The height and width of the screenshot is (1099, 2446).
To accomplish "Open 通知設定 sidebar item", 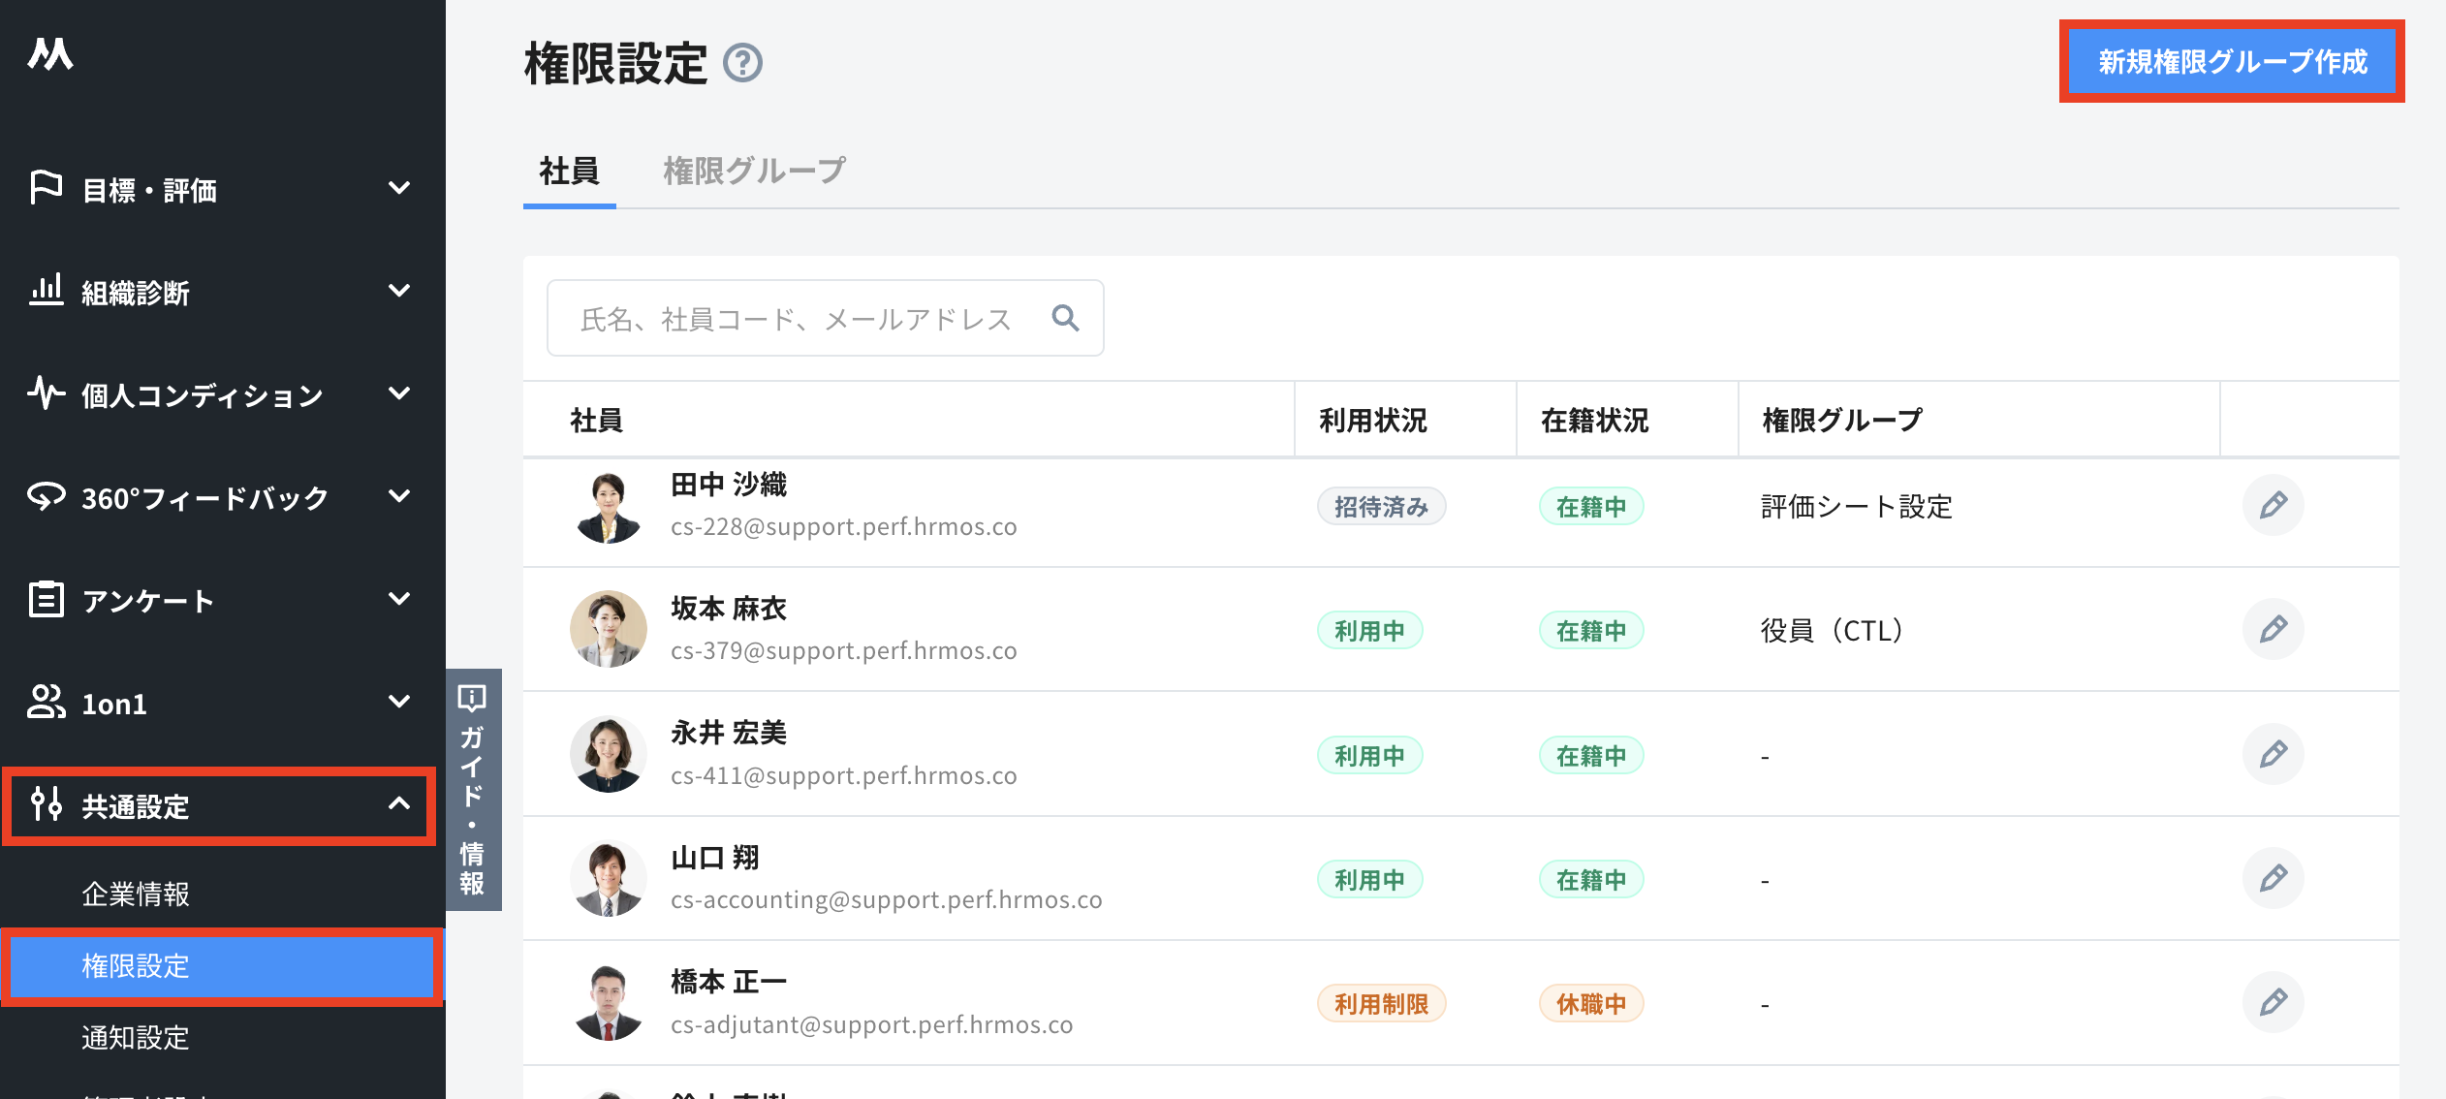I will (136, 1037).
